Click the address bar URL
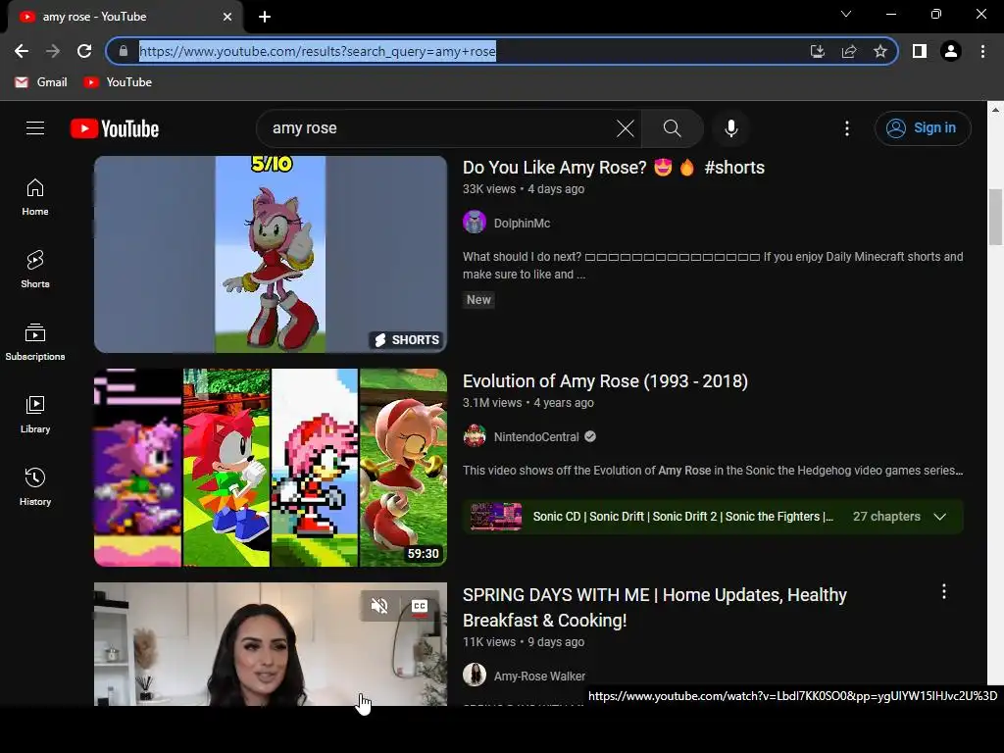The image size is (1004, 753). pos(318,51)
